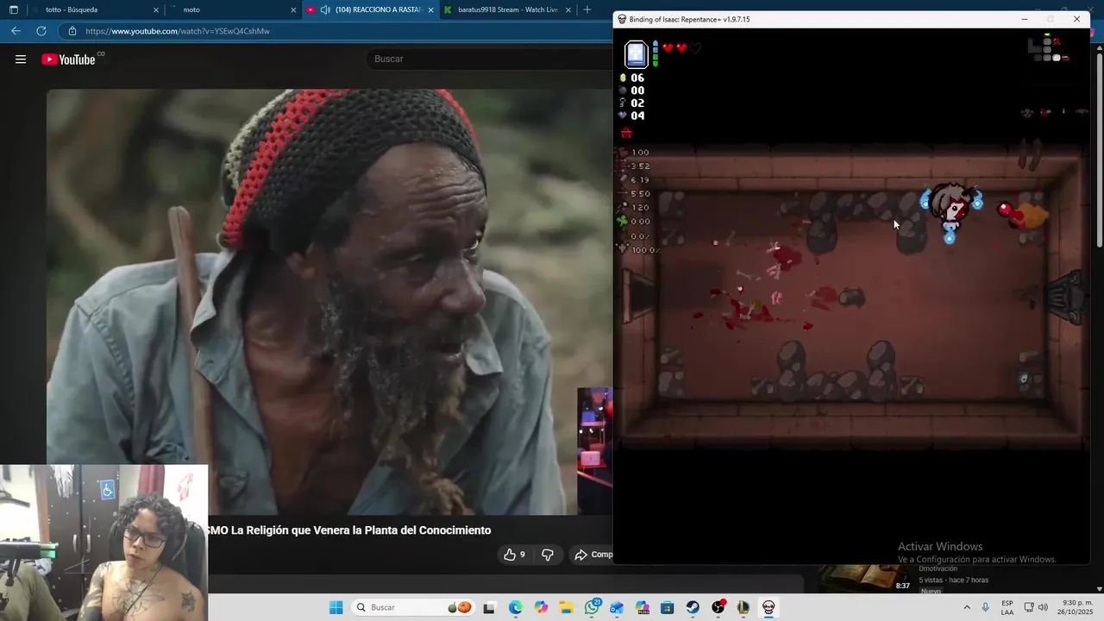The image size is (1104, 621).
Task: Dislike the video with thumbs down
Action: [x=548, y=555]
